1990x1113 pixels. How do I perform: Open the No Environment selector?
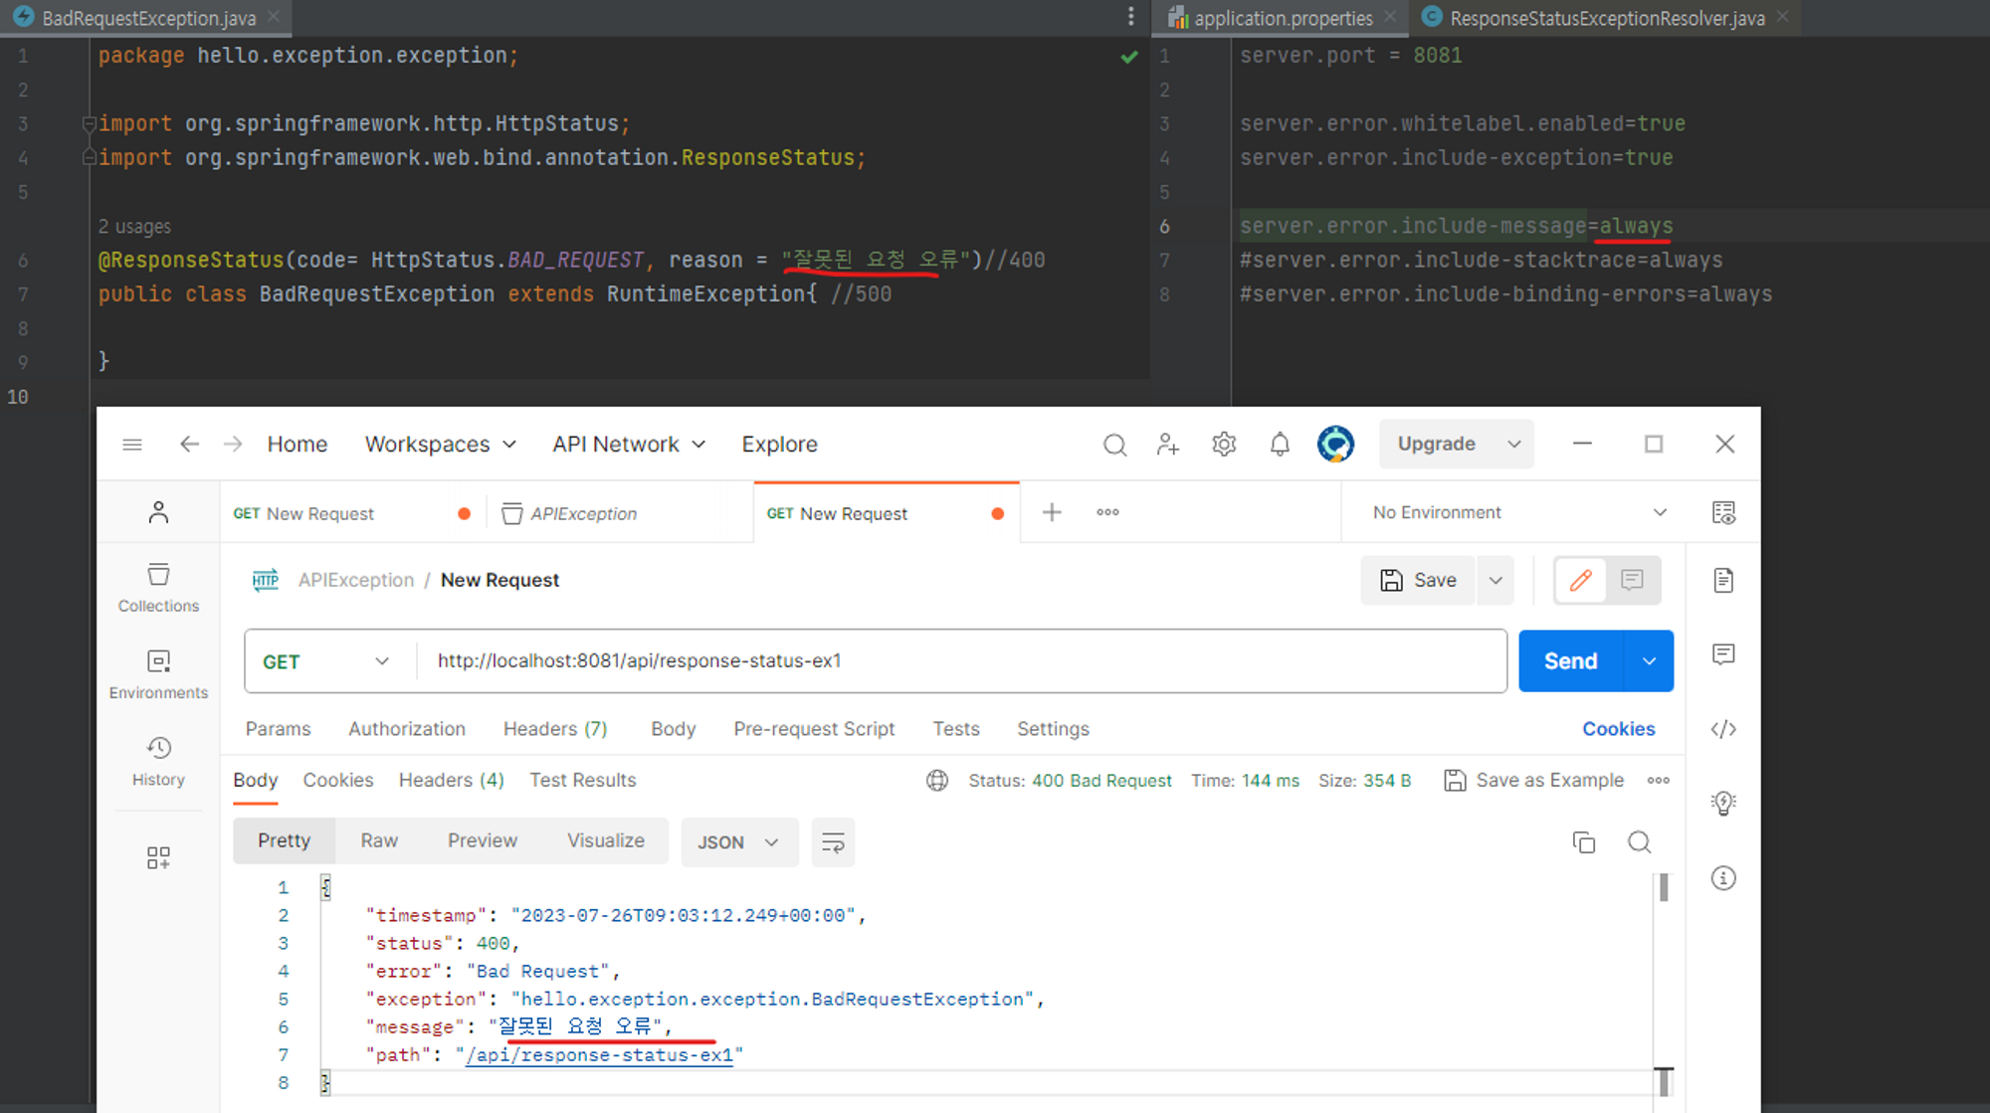point(1518,512)
